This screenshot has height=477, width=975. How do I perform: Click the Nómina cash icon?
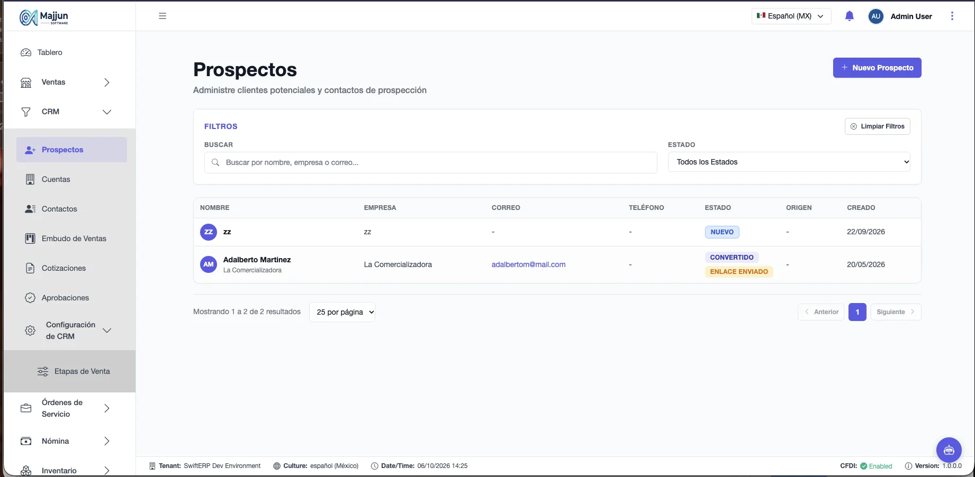click(26, 441)
